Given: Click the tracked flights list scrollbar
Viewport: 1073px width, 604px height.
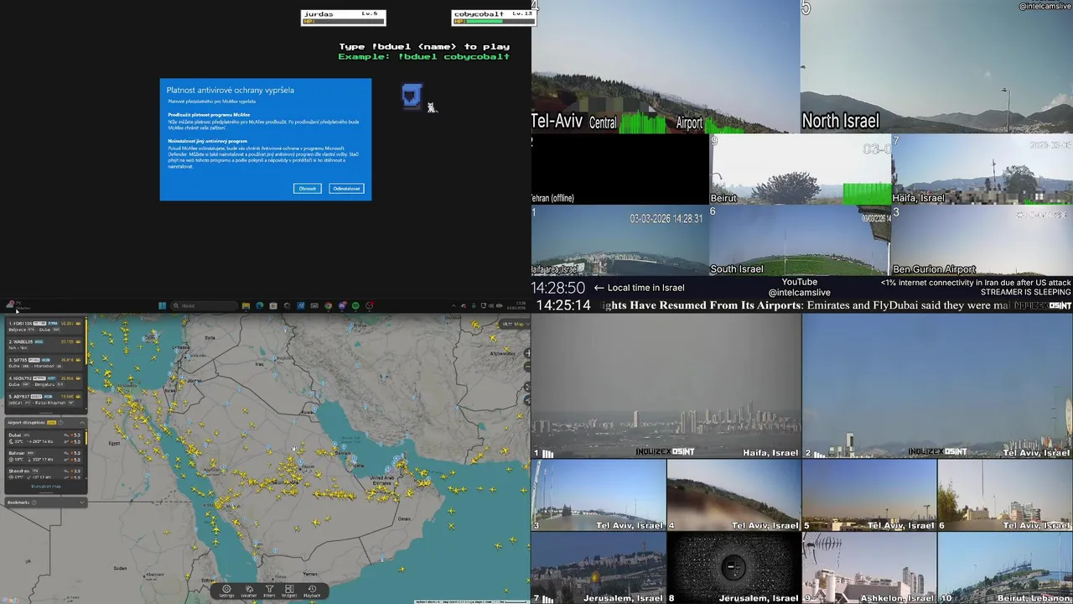Looking at the screenshot, I should pos(86,341).
